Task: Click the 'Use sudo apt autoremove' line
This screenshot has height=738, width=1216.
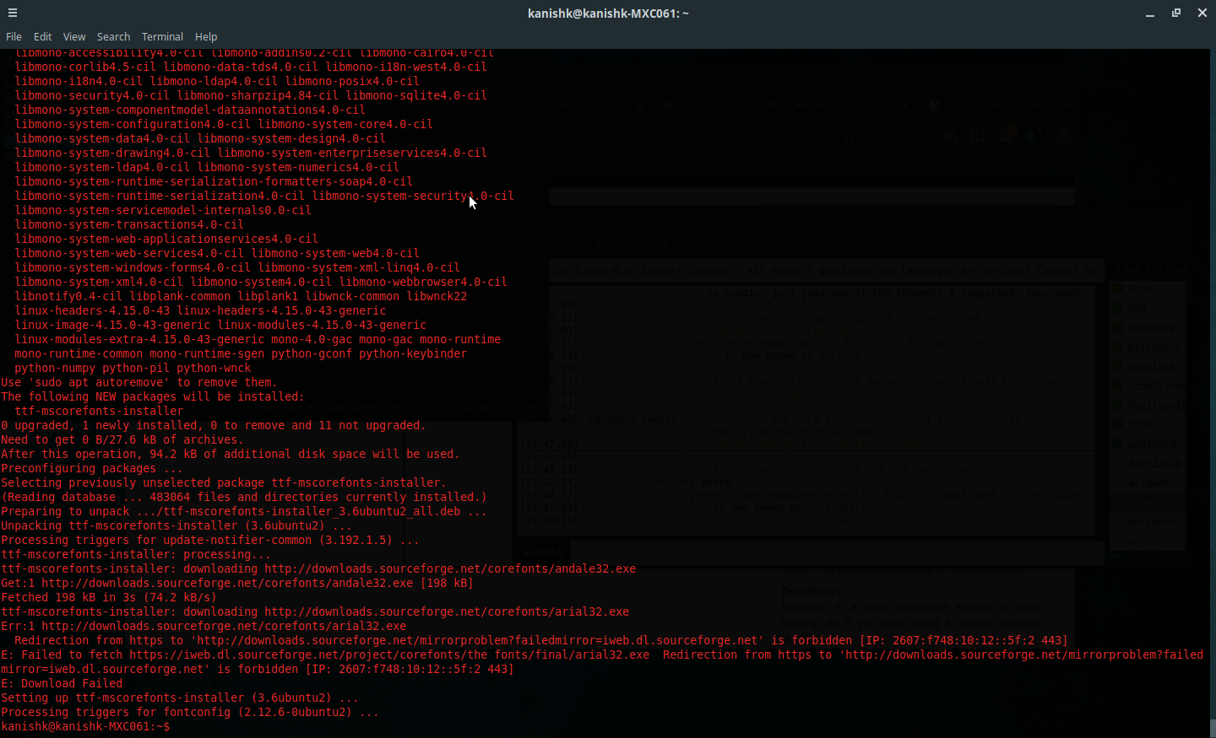Action: click(x=139, y=382)
